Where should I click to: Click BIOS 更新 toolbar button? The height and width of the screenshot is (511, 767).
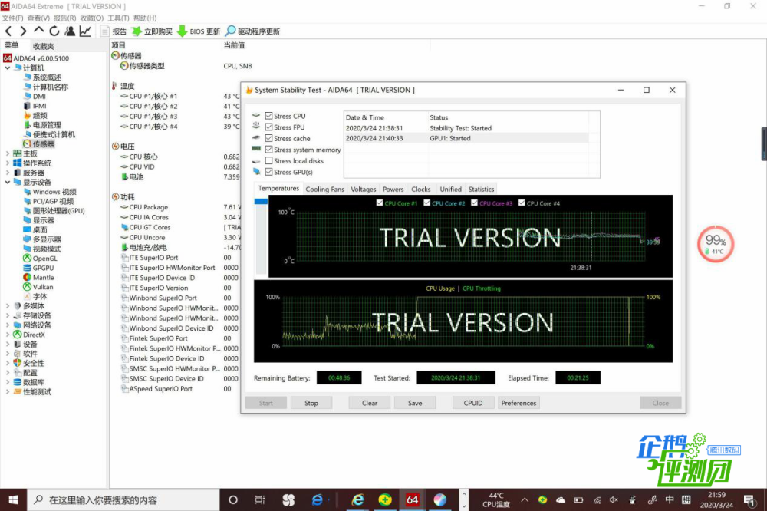[199, 31]
